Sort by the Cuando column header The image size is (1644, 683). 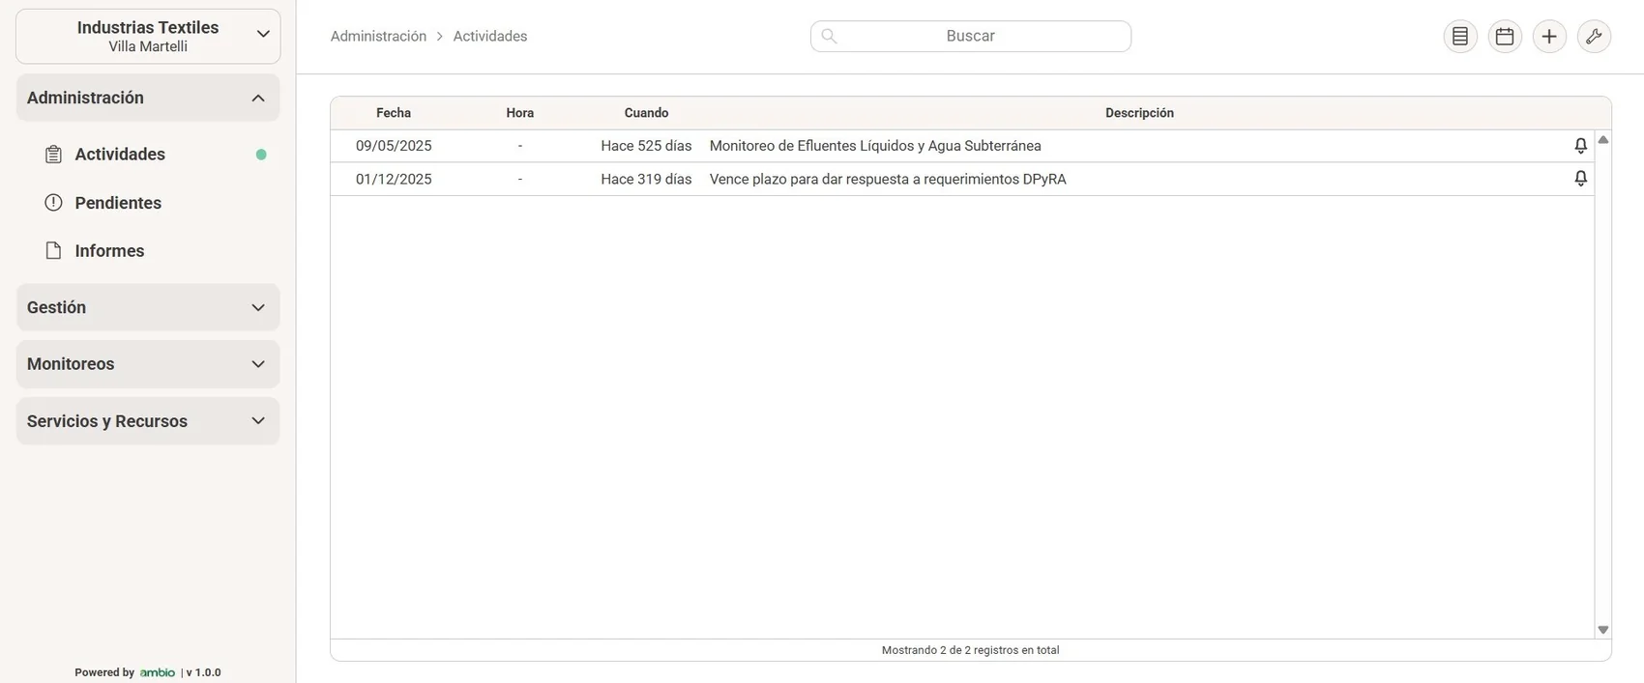click(646, 113)
